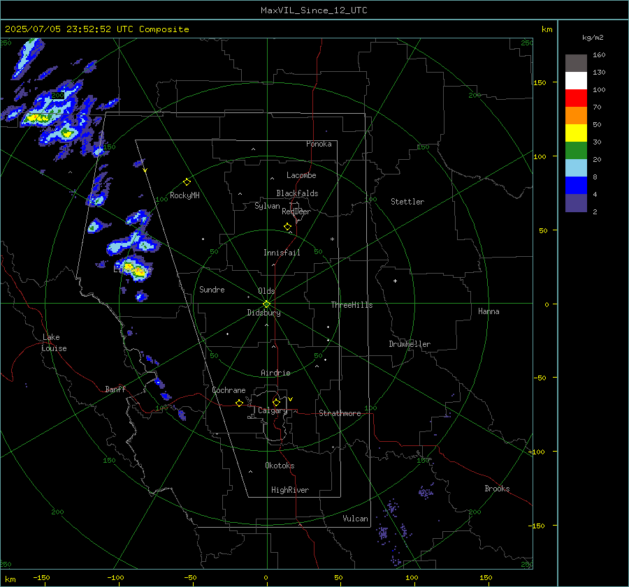The height and width of the screenshot is (587, 629).
Task: Click the white asterisk marker east of Innisfail
Action: (332, 239)
